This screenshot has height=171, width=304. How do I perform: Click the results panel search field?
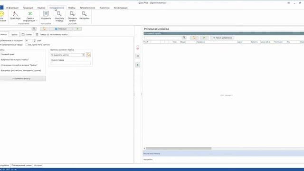[163, 38]
